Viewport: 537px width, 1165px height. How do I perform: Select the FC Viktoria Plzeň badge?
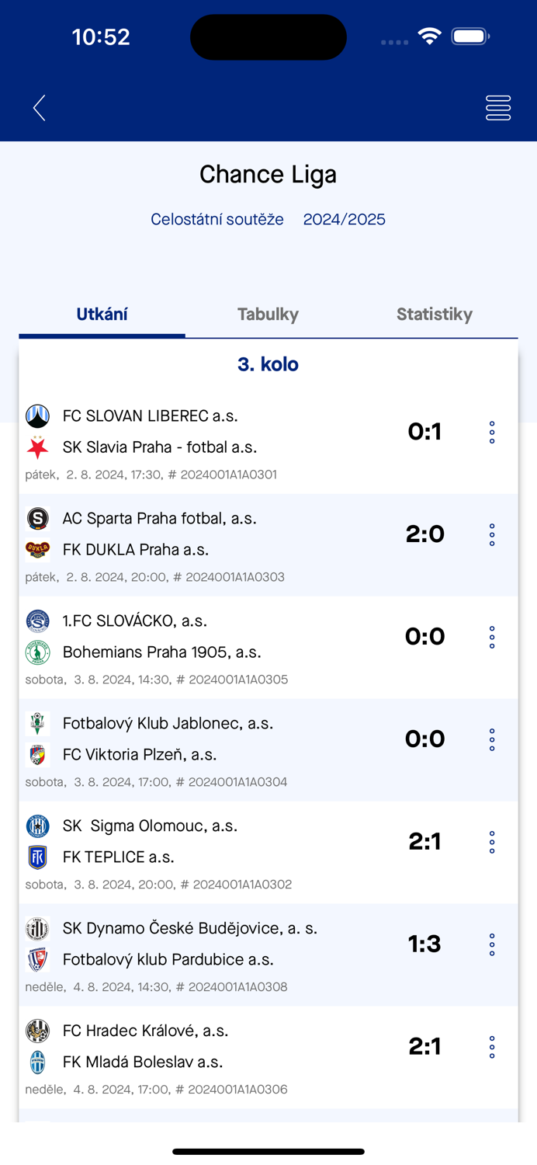pyautogui.click(x=38, y=754)
